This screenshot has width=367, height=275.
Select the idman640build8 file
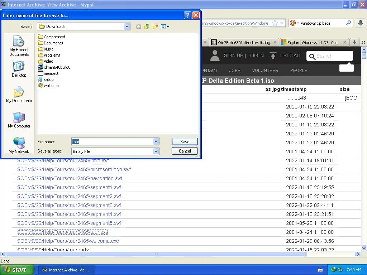[54, 67]
